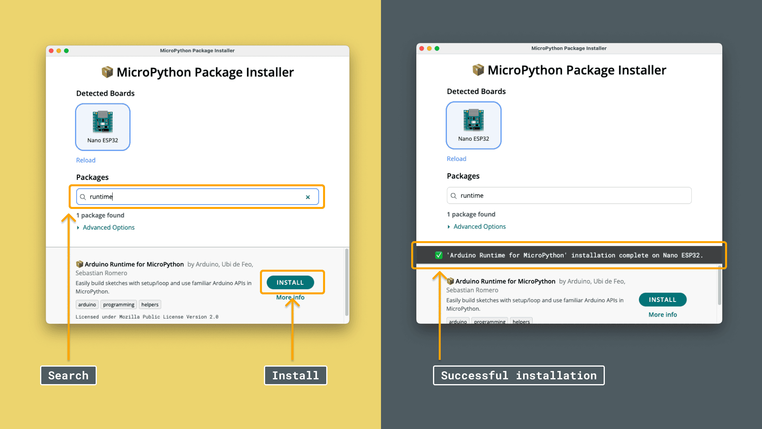Click the package icon in the right installer's title
Image resolution: width=762 pixels, height=429 pixels.
[x=478, y=70]
